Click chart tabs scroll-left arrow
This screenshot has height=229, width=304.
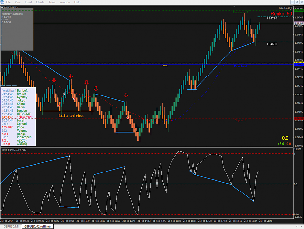coord(297,226)
